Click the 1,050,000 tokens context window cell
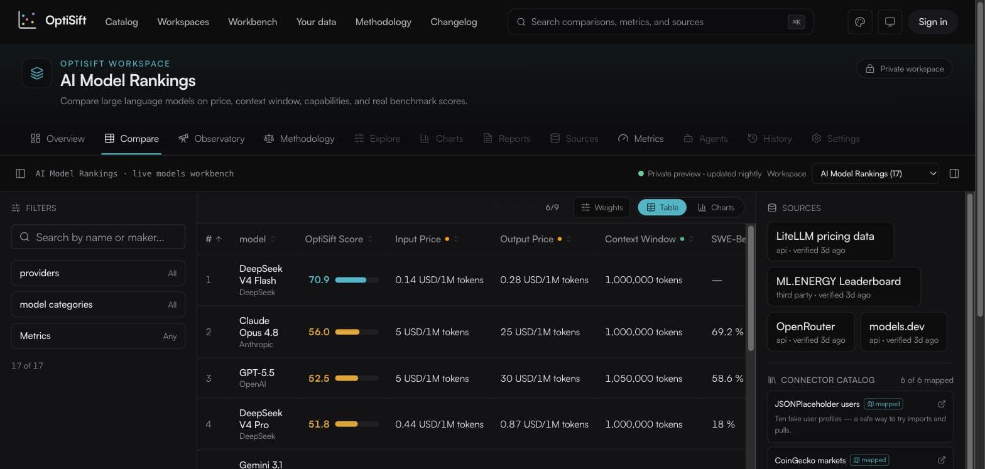This screenshot has height=469, width=985. (x=644, y=379)
